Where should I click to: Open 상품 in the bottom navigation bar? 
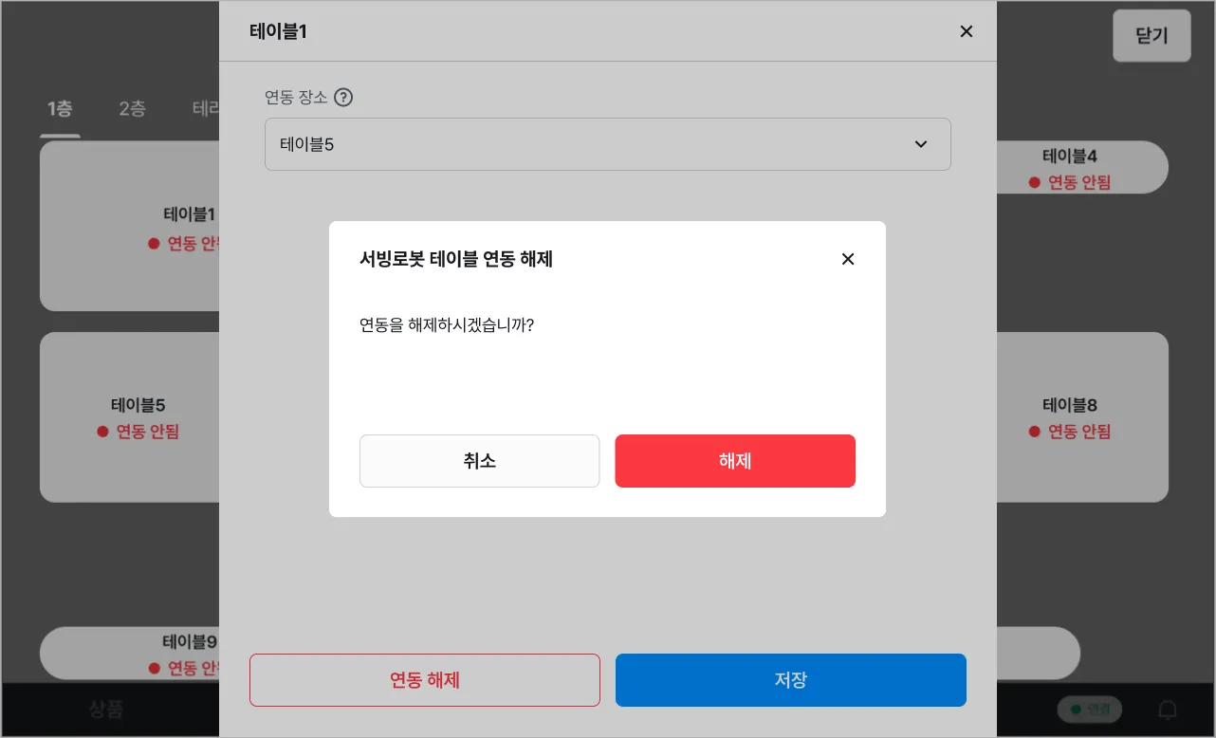click(x=105, y=710)
